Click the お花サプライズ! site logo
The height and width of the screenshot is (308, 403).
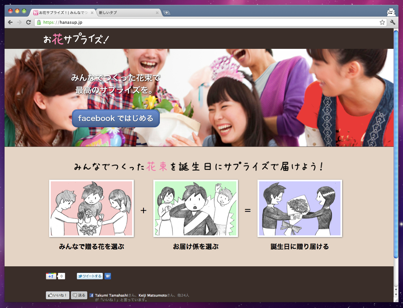(x=76, y=39)
